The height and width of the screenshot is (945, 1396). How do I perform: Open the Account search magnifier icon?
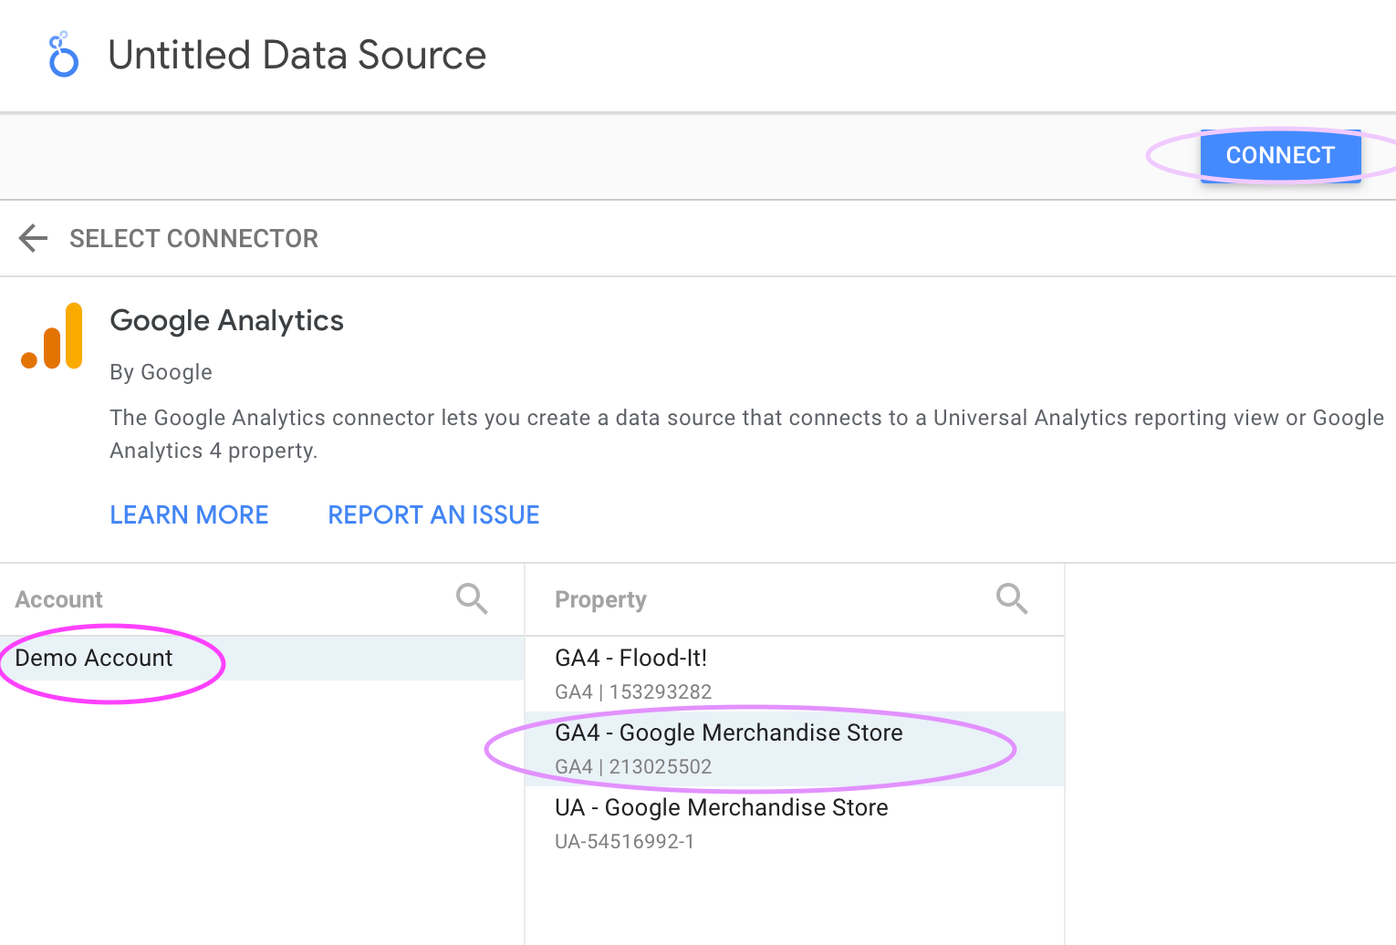tap(472, 599)
